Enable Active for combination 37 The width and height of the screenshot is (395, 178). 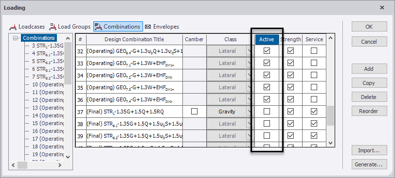tap(267, 112)
